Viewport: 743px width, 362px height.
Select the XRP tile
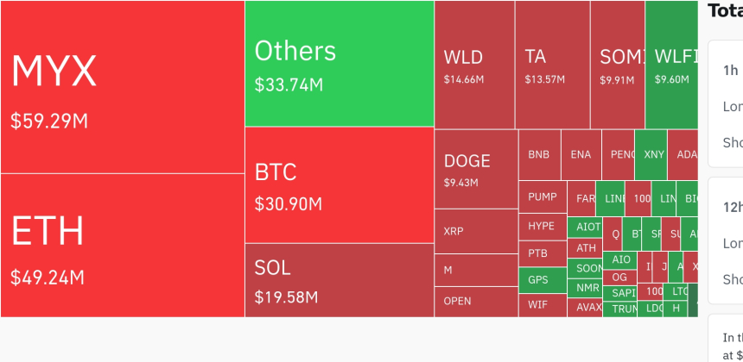(475, 231)
